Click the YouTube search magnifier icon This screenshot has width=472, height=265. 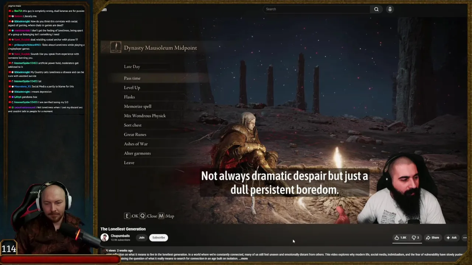tap(376, 9)
